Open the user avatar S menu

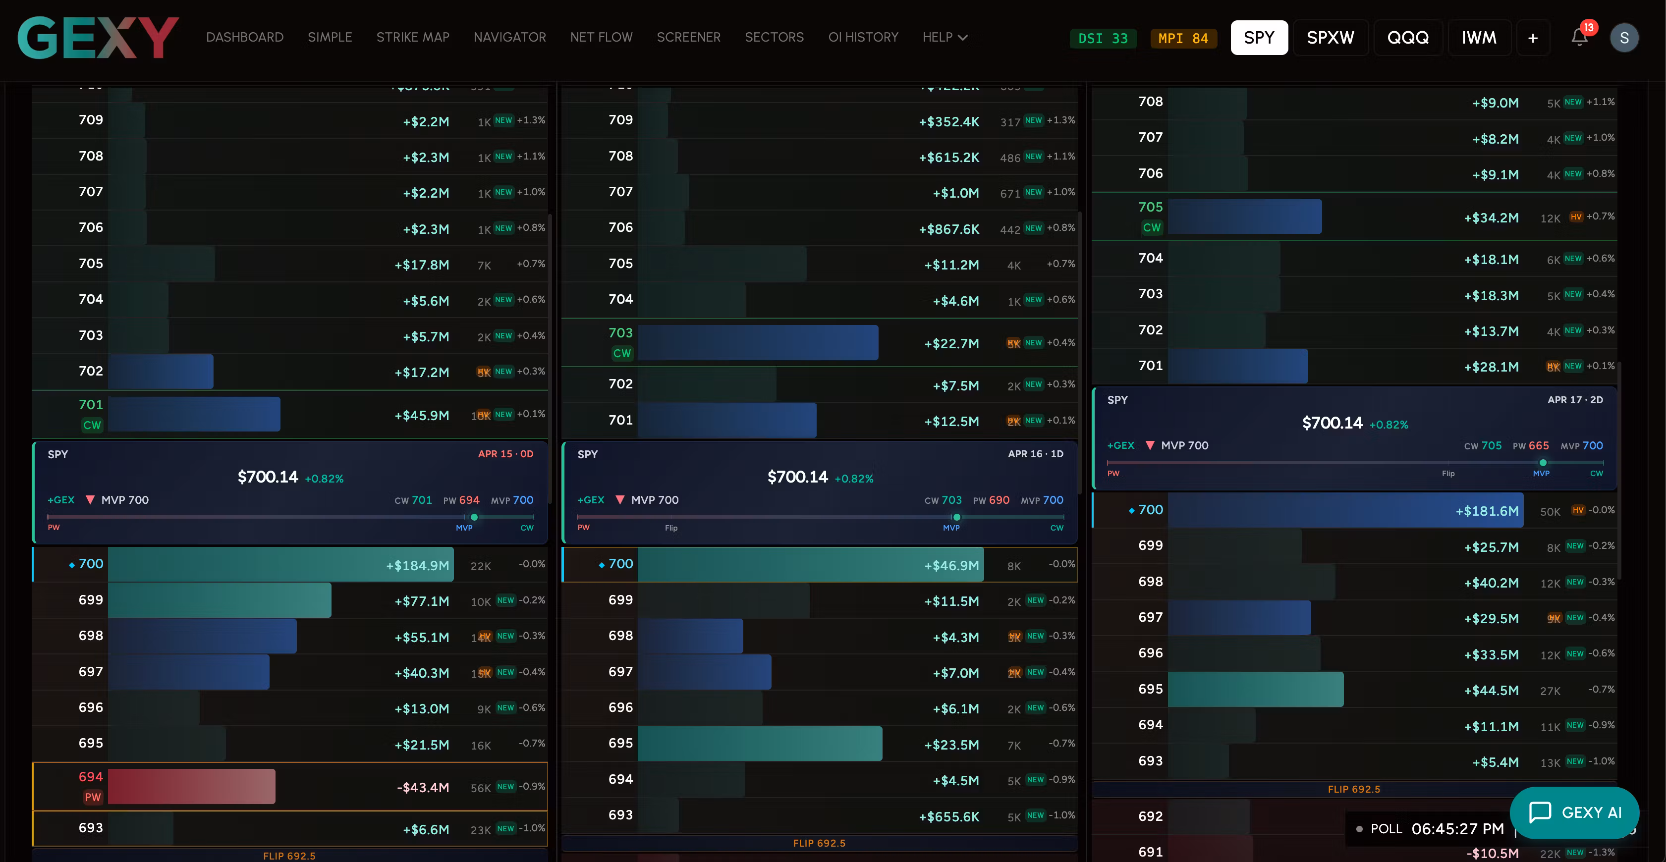click(1624, 38)
